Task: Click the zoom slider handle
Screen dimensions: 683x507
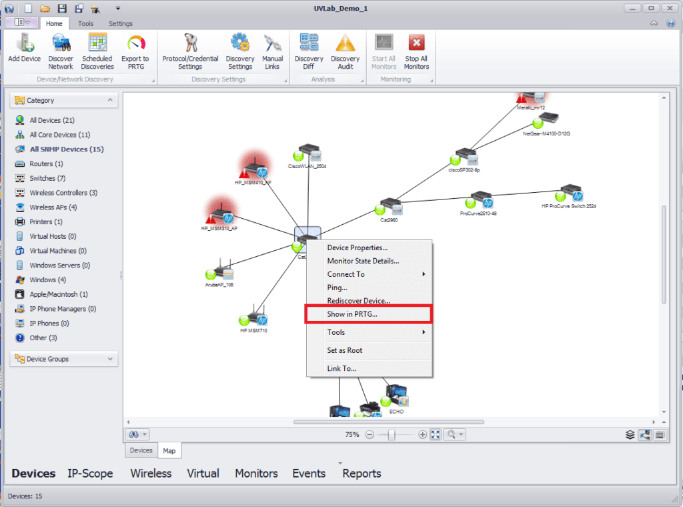Action: 392,435
